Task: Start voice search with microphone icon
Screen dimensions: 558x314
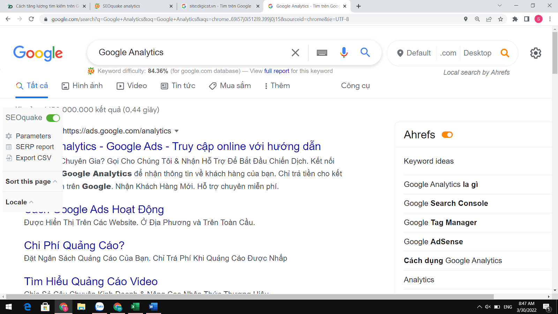Action: pos(344,52)
